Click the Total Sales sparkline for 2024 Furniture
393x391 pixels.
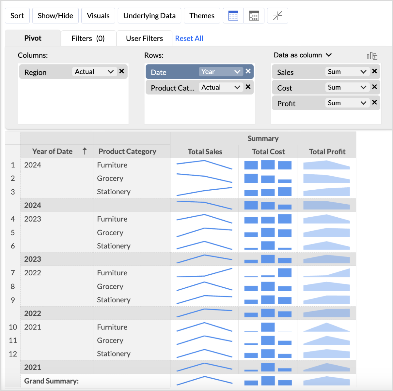(x=204, y=165)
